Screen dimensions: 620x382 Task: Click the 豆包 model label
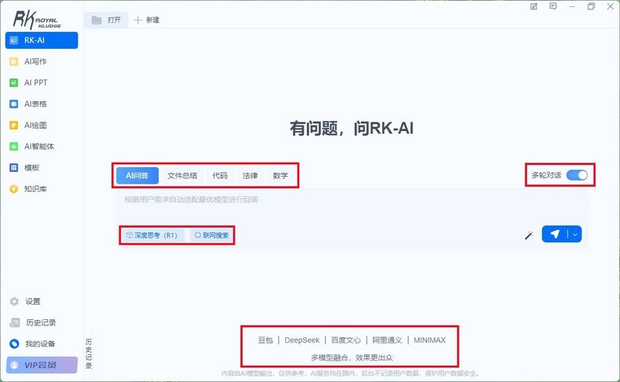[x=265, y=340]
